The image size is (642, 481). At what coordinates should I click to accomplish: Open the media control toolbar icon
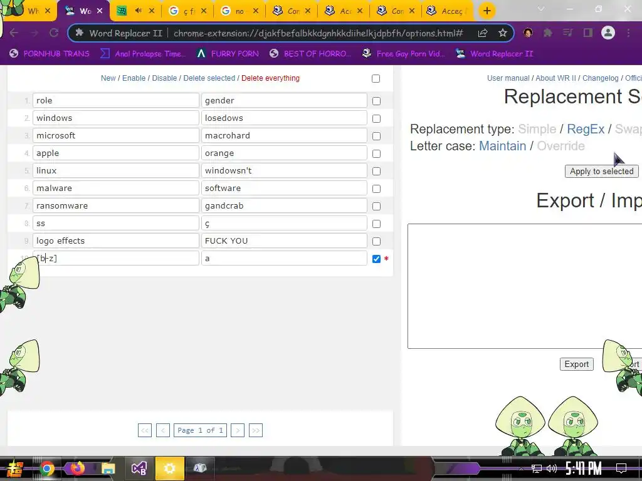pos(568,33)
